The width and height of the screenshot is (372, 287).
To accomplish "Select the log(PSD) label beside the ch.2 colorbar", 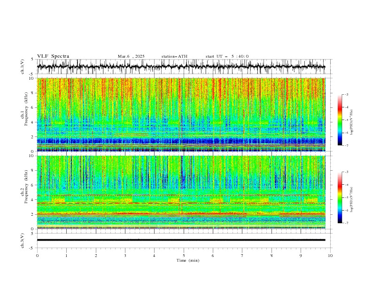I will pos(352,199).
